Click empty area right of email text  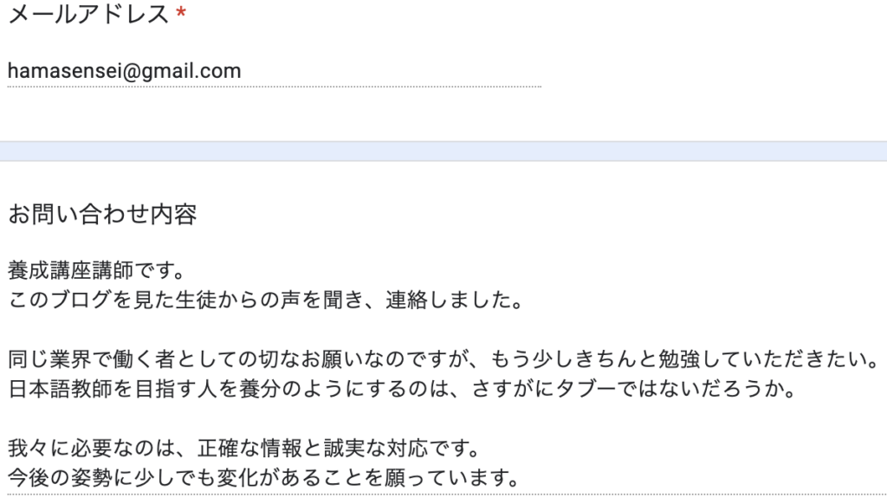coord(390,71)
